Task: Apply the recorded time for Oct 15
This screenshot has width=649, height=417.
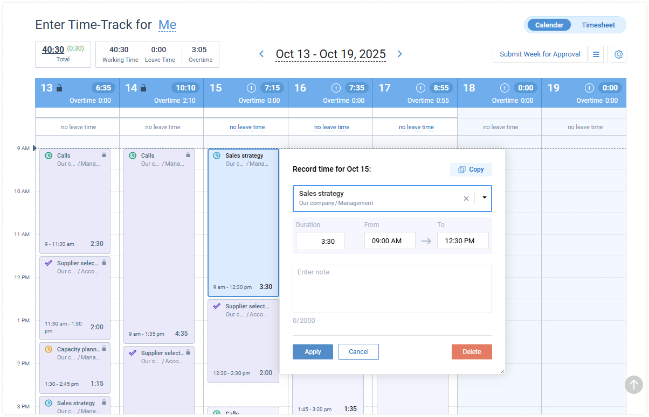Action: point(313,351)
